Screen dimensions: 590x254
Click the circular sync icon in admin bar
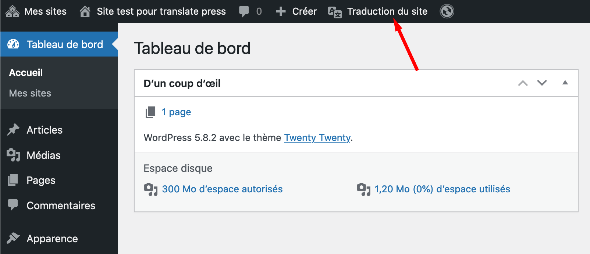coord(447,11)
